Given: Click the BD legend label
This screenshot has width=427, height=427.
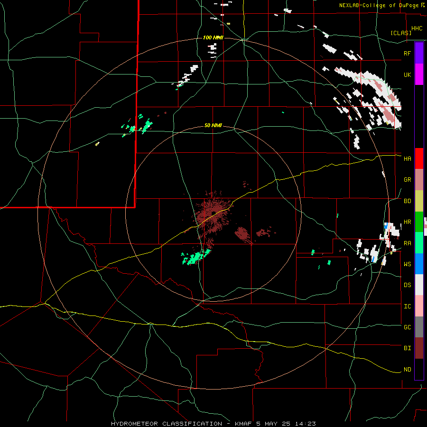Looking at the screenshot, I should click(407, 201).
